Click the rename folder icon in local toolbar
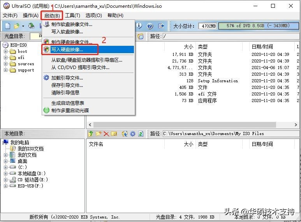301x222 pixels. pos(114,134)
